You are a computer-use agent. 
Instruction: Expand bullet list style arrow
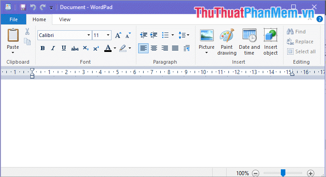coord(172,35)
